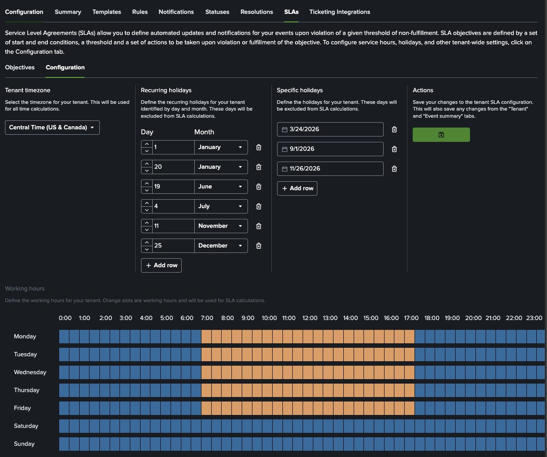Open the Tenant timezone dropdown

pos(52,128)
